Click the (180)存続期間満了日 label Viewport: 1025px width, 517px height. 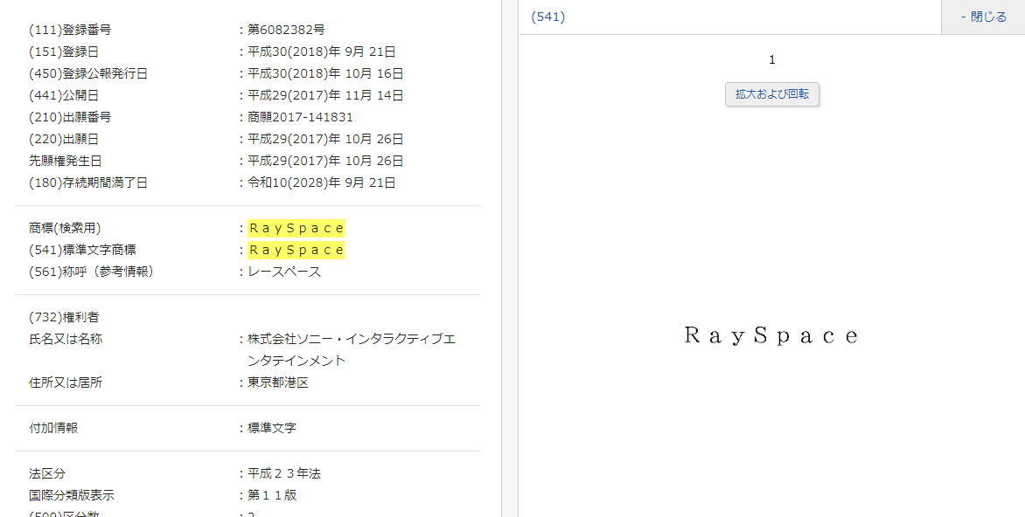(x=88, y=183)
